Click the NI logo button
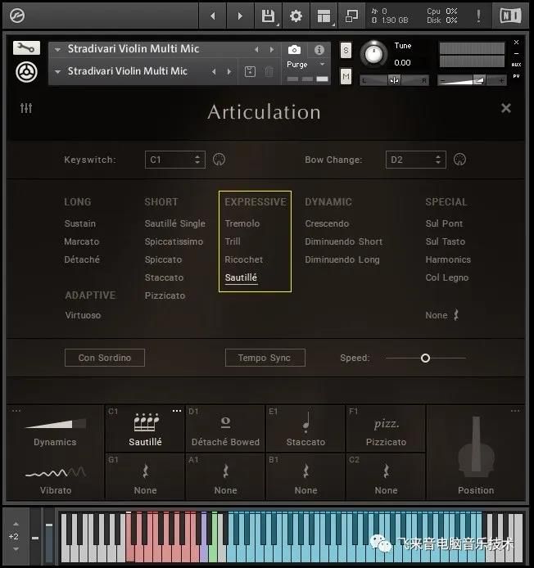Viewport: 534px width, 568px height. point(510,16)
